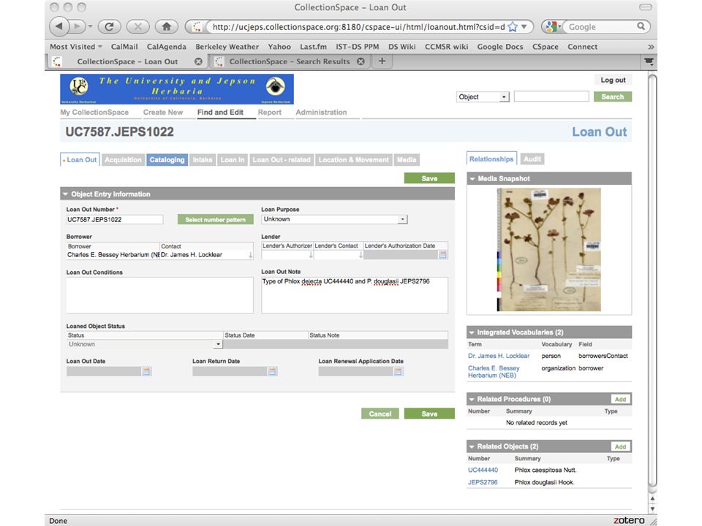Open the UC444440 related object link
The height and width of the screenshot is (526, 702).
[483, 470]
